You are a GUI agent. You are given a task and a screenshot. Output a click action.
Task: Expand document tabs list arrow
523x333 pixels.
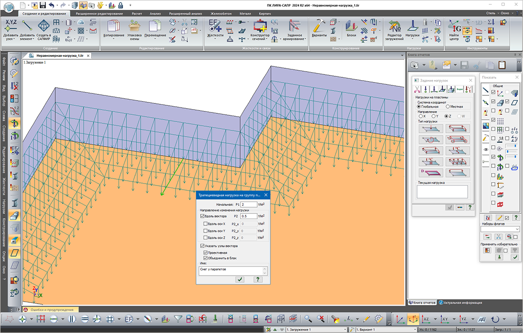pyautogui.click(x=402, y=55)
